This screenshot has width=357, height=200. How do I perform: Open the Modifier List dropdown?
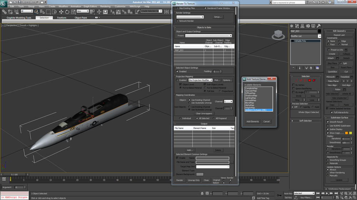click(x=320, y=36)
